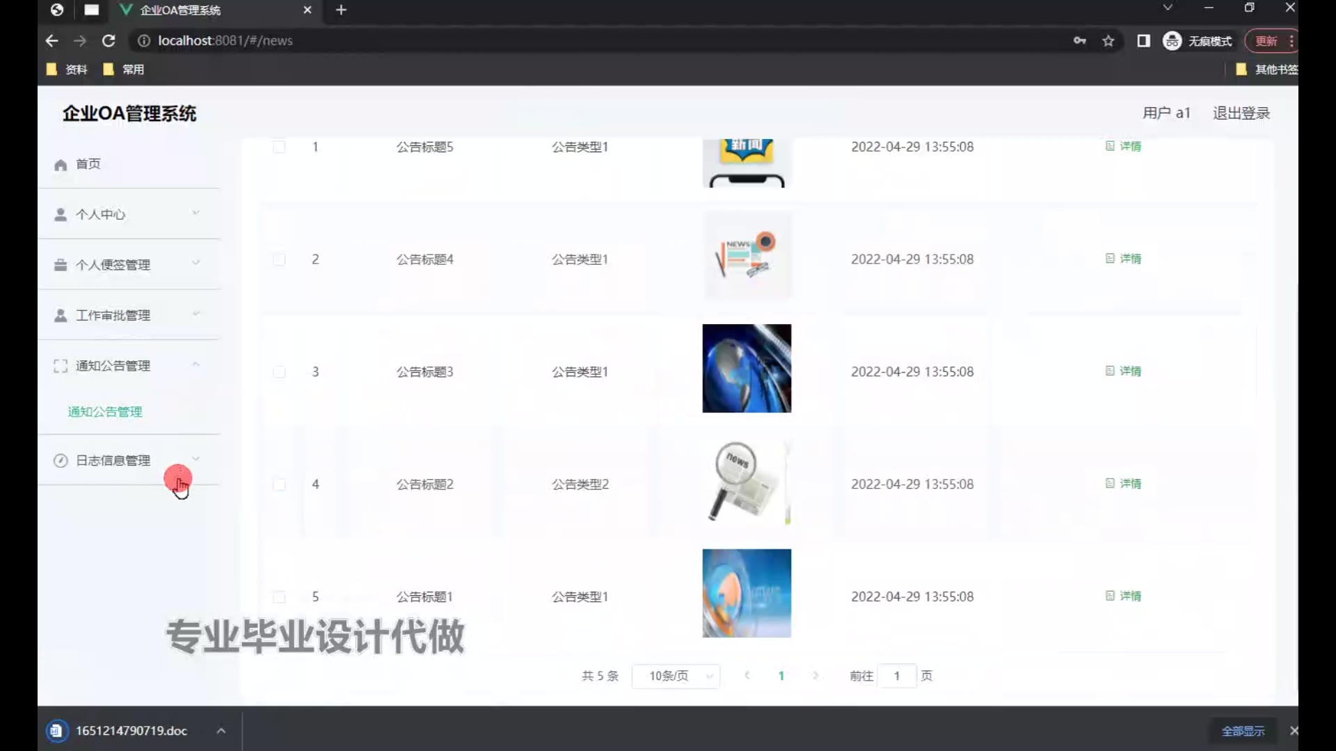This screenshot has width=1336, height=751.
Task: Bookmark this page with the star icon
Action: click(1108, 41)
